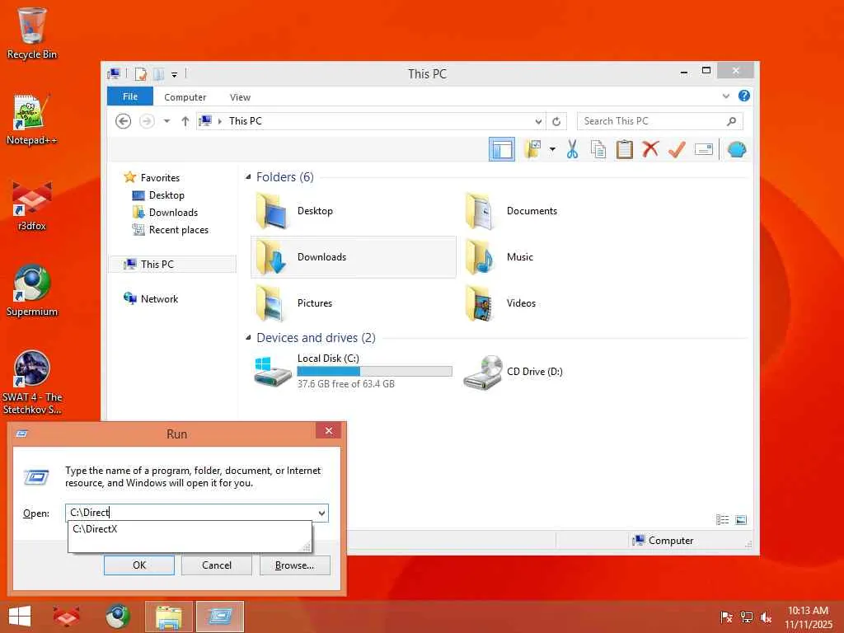
Task: Go back with the Back arrow
Action: coord(124,121)
